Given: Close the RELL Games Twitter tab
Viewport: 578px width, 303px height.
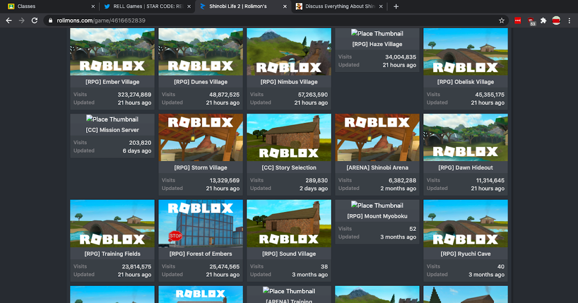Looking at the screenshot, I should point(189,6).
